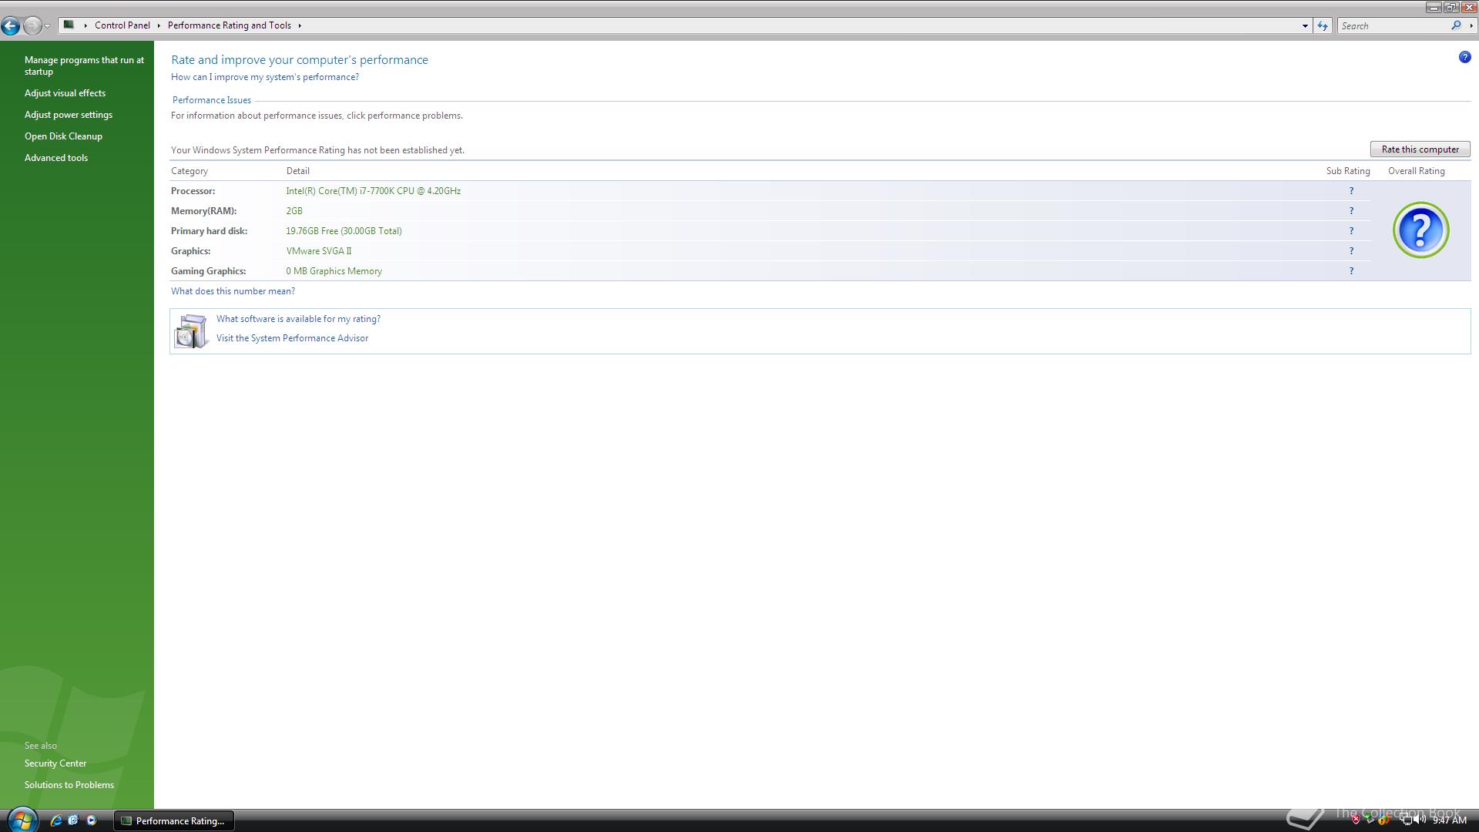Image resolution: width=1479 pixels, height=832 pixels.
Task: Click the Back navigation arrow button
Action: (10, 25)
